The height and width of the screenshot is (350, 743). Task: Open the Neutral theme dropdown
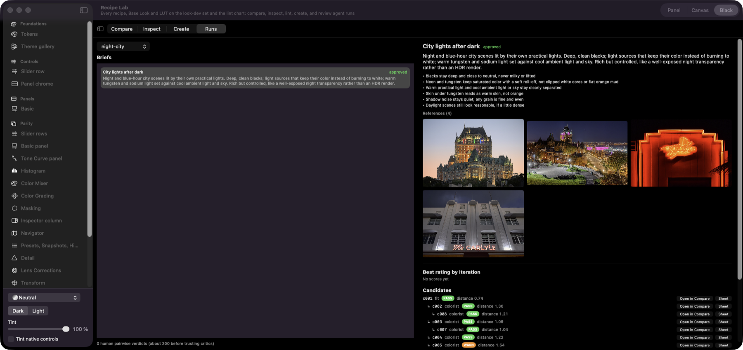pos(44,297)
